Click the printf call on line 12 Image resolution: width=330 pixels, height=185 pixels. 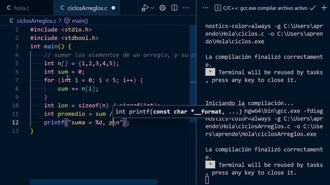pos(87,122)
